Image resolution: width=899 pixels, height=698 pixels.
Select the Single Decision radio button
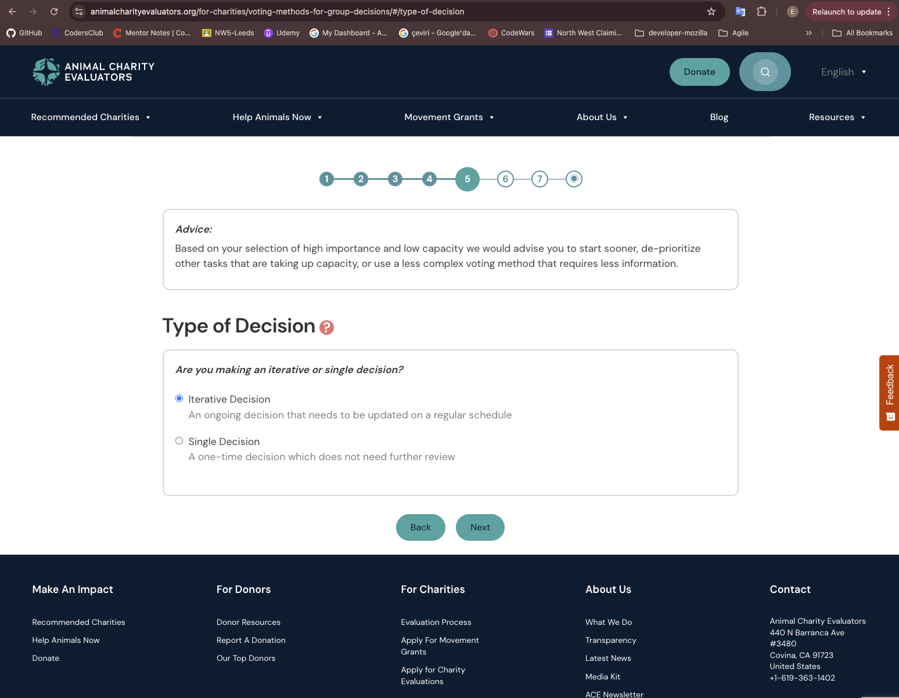(x=179, y=441)
